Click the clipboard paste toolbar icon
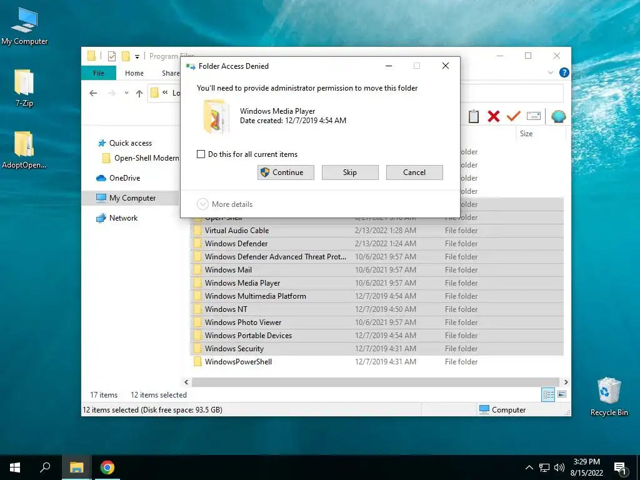 click(x=474, y=116)
